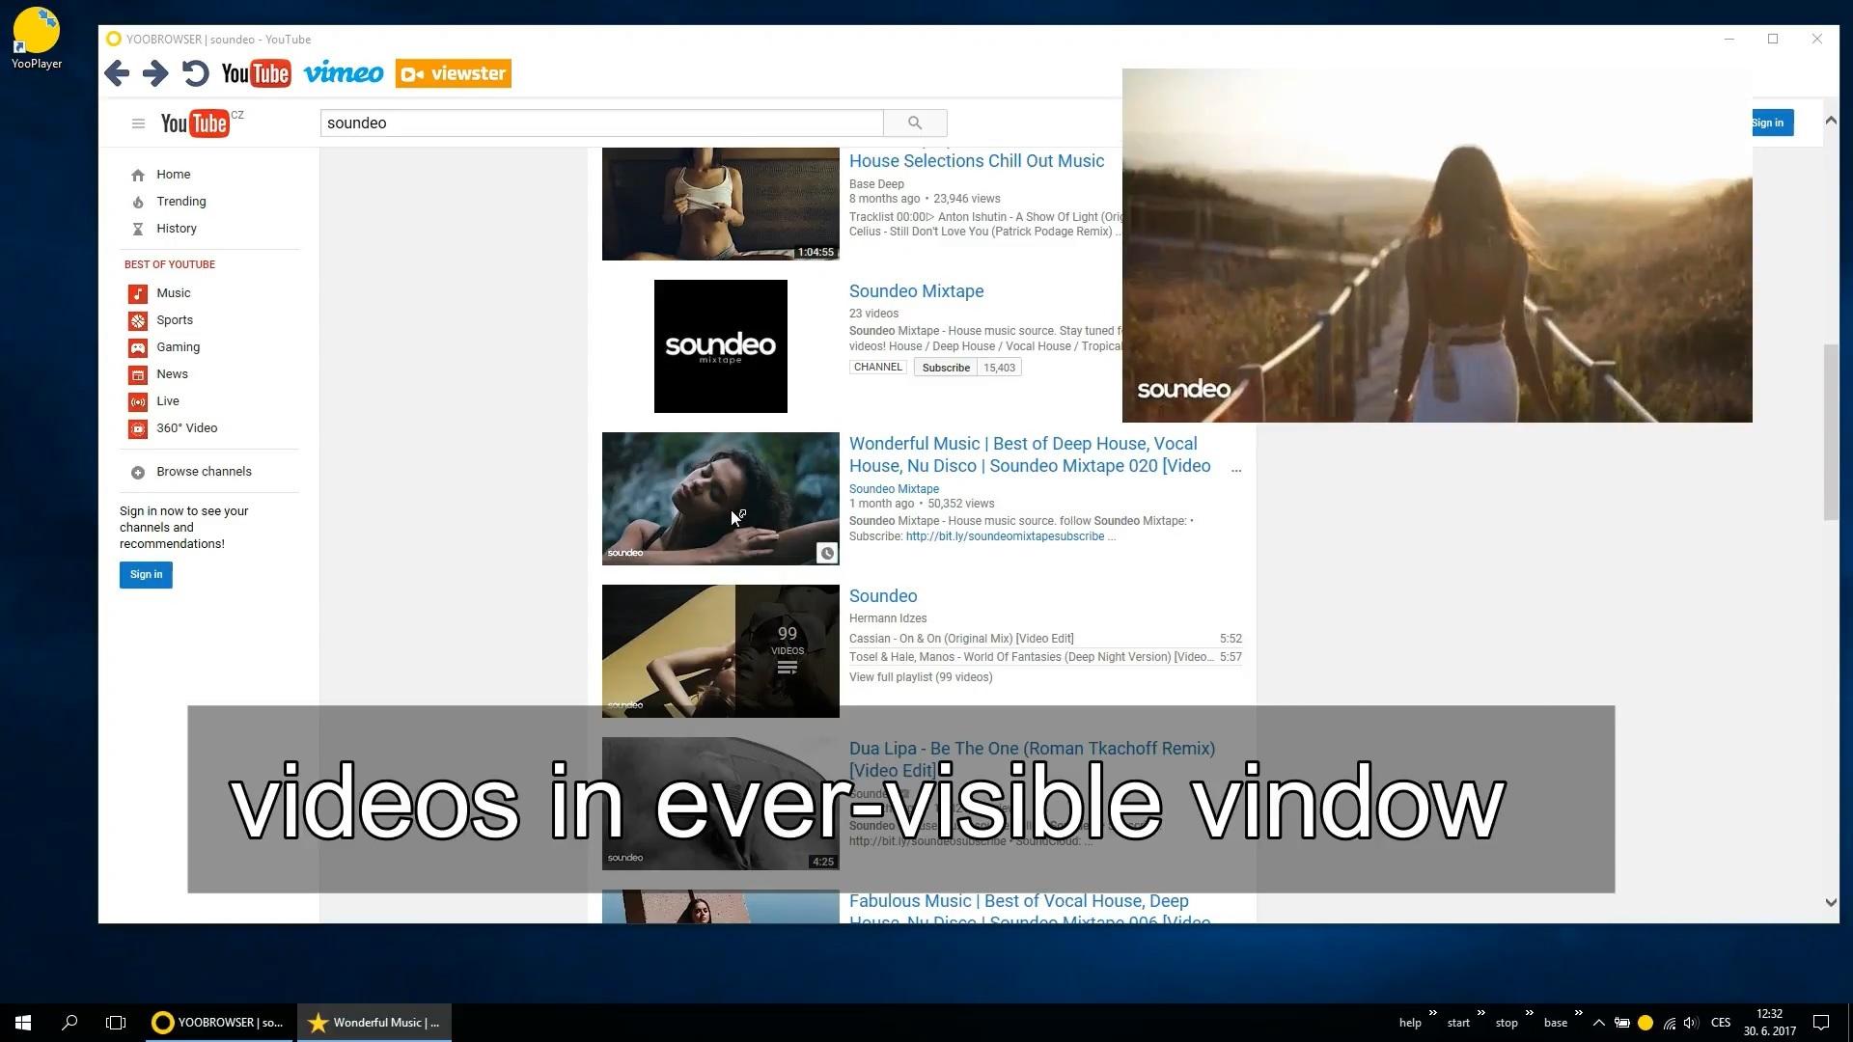This screenshot has width=1853, height=1042.
Task: Open the 360° Video category icon
Action: [138, 428]
